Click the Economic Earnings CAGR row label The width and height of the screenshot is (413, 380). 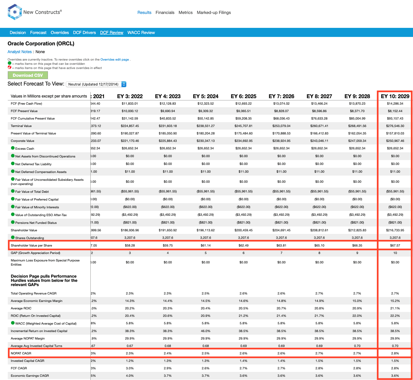point(30,376)
